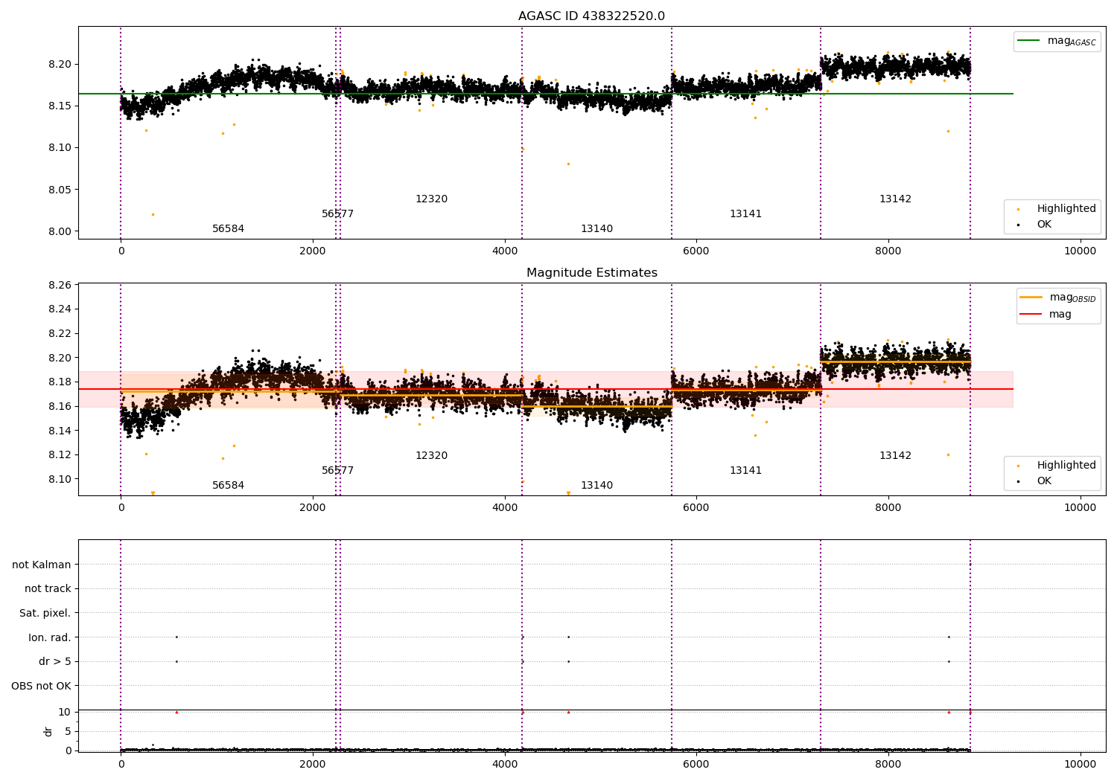Click the 'dr > 5' row label
The height and width of the screenshot is (781, 1117).
tap(55, 661)
